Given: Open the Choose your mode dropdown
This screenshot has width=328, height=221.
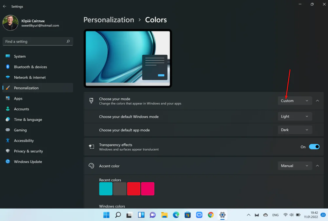Looking at the screenshot, I should click(295, 101).
